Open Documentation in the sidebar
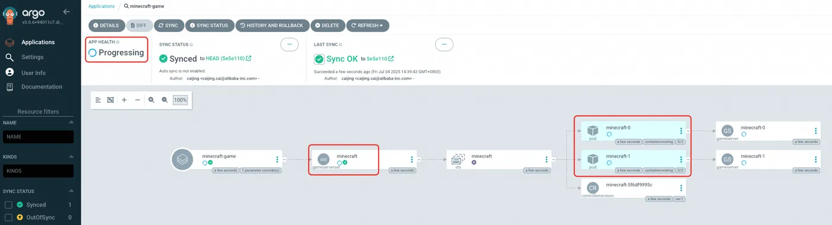Image resolution: width=832 pixels, height=225 pixels. point(42,87)
